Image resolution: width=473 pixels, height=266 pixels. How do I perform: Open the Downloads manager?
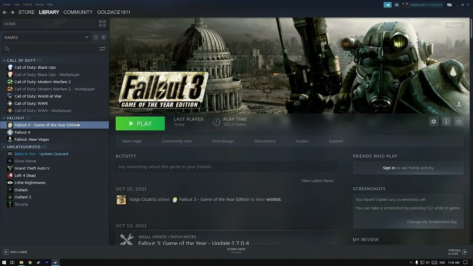(236, 250)
